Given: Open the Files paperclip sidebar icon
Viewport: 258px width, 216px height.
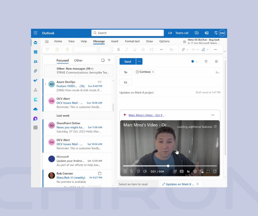Looking at the screenshot, I should click(35, 71).
